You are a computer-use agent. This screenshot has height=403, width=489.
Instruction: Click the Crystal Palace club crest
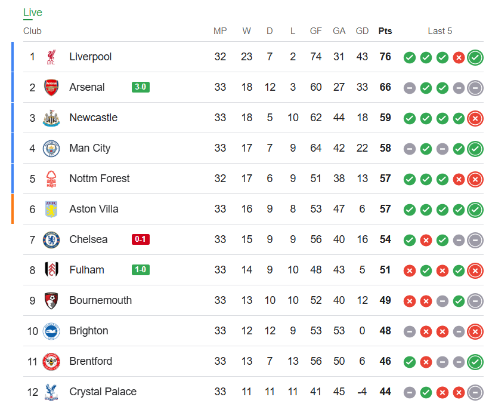pyautogui.click(x=51, y=392)
